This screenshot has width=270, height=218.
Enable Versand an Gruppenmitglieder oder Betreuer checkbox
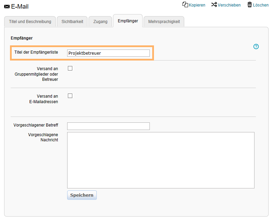coord(70,68)
